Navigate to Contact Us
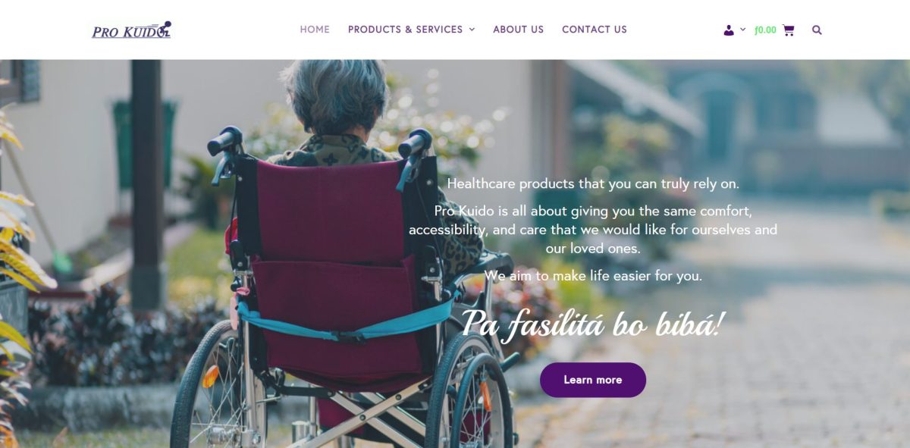 595,30
